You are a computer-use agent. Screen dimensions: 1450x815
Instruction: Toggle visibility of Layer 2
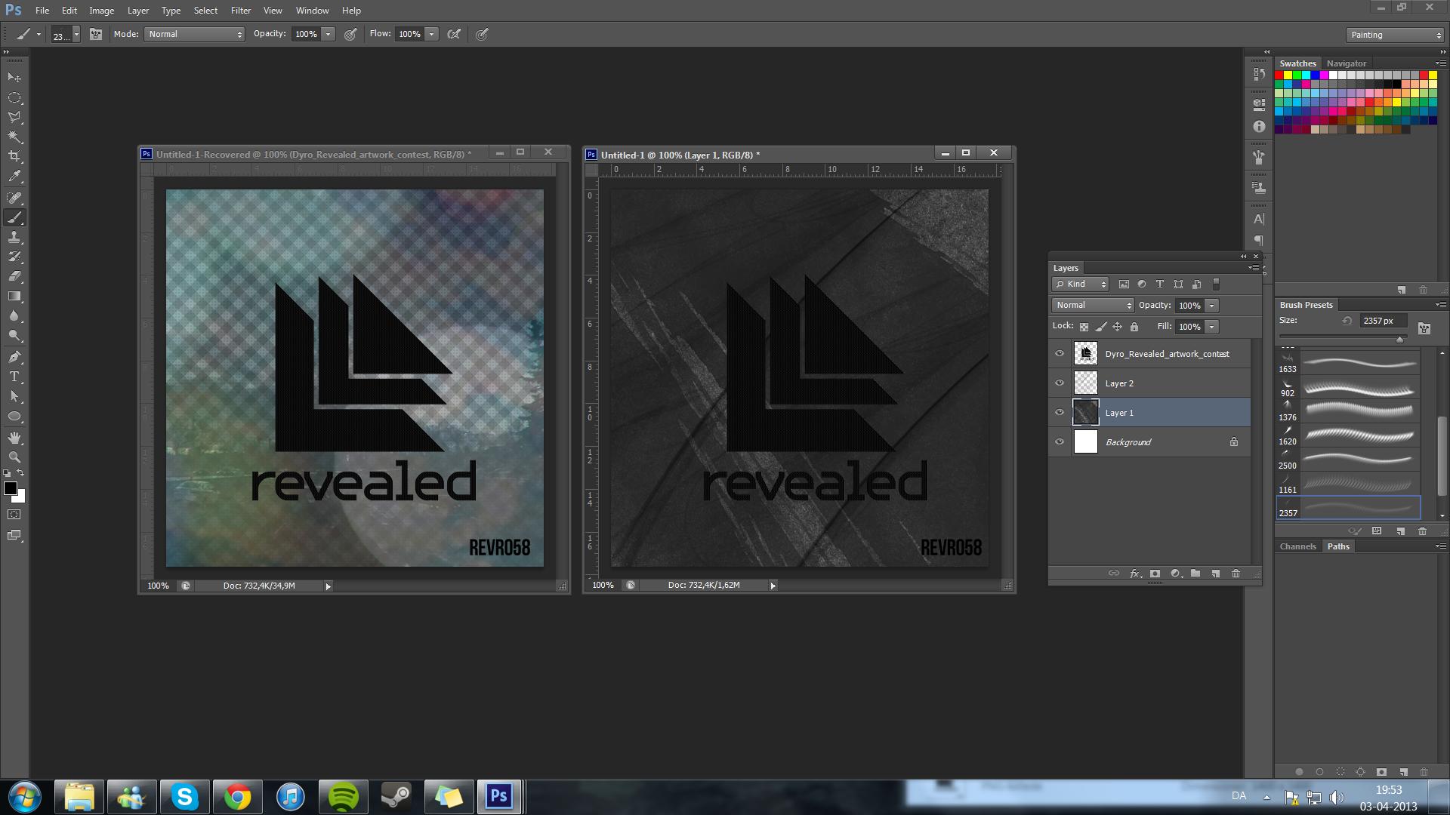[x=1060, y=383]
